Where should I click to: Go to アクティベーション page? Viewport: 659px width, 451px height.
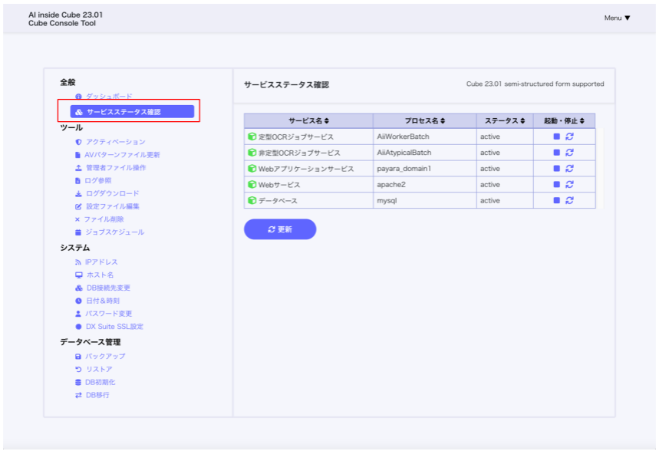pos(115,142)
